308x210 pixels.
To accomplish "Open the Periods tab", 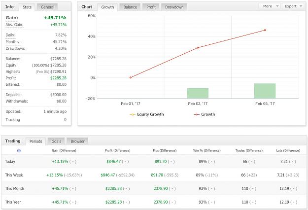I will click(x=35, y=141).
